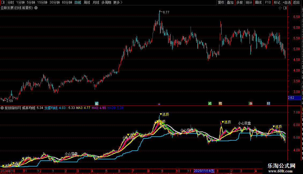The image size is (303, 174).
Task: Click the 标记 mark button
Action: coord(277,2)
